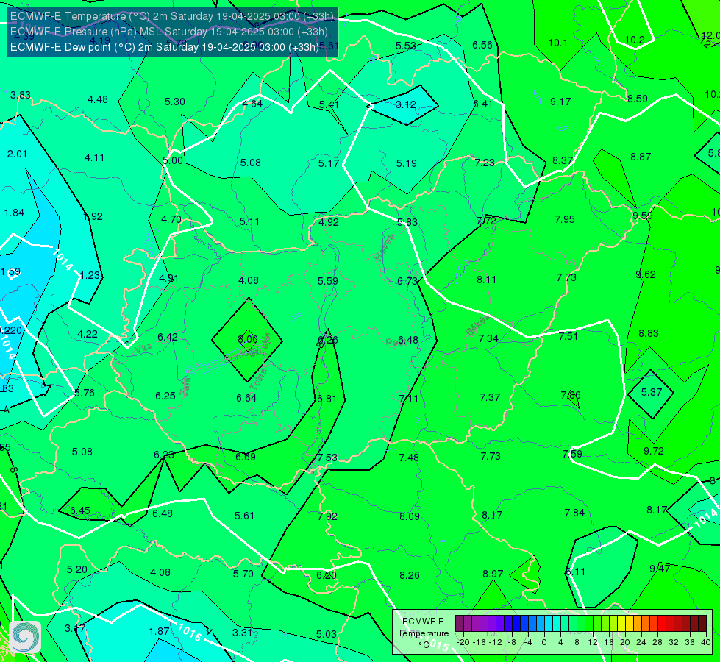Click the 7.34 grid value
720x662 pixels.
pyautogui.click(x=488, y=338)
